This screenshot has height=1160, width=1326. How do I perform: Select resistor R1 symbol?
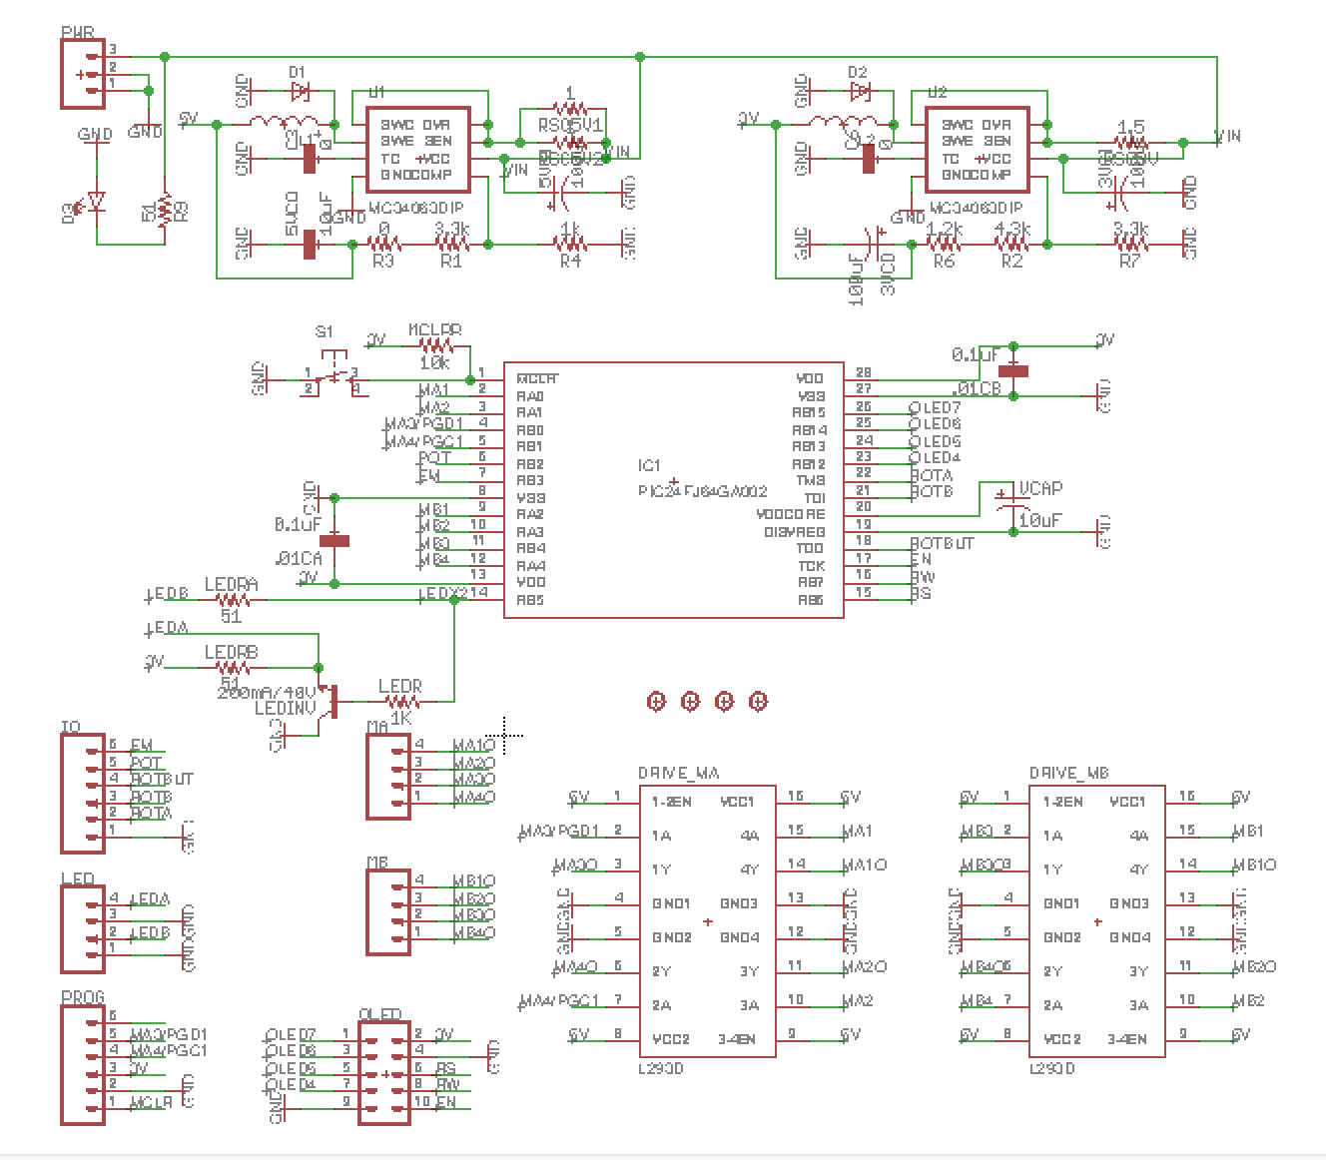pos(451,244)
